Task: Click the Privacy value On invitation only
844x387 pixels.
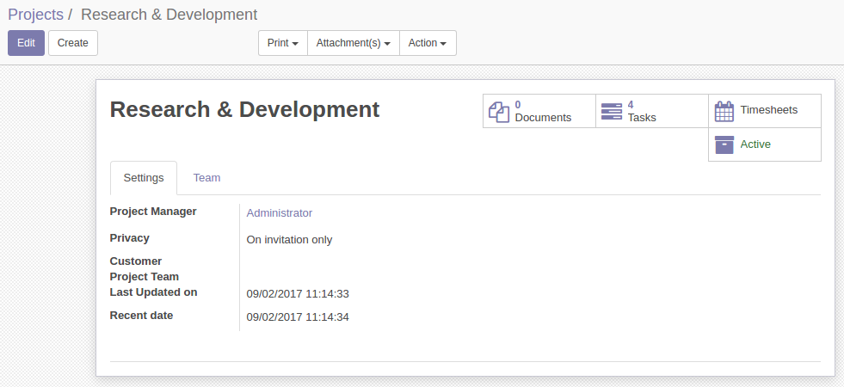Action: coord(289,240)
